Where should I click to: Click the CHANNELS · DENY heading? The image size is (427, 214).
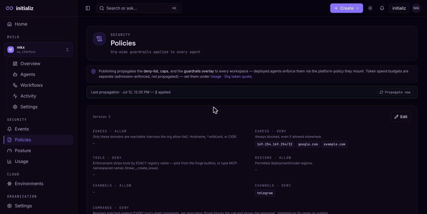pos(273,186)
